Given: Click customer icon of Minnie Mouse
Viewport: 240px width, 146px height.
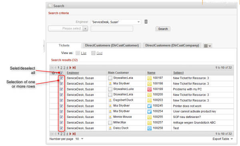Looking at the screenshot, I should tap(110, 117).
